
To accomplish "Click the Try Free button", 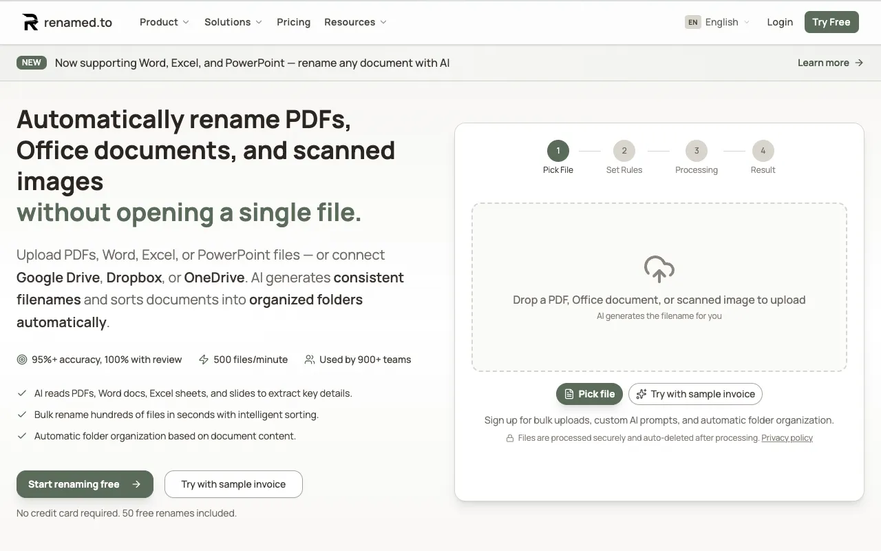I will point(831,21).
